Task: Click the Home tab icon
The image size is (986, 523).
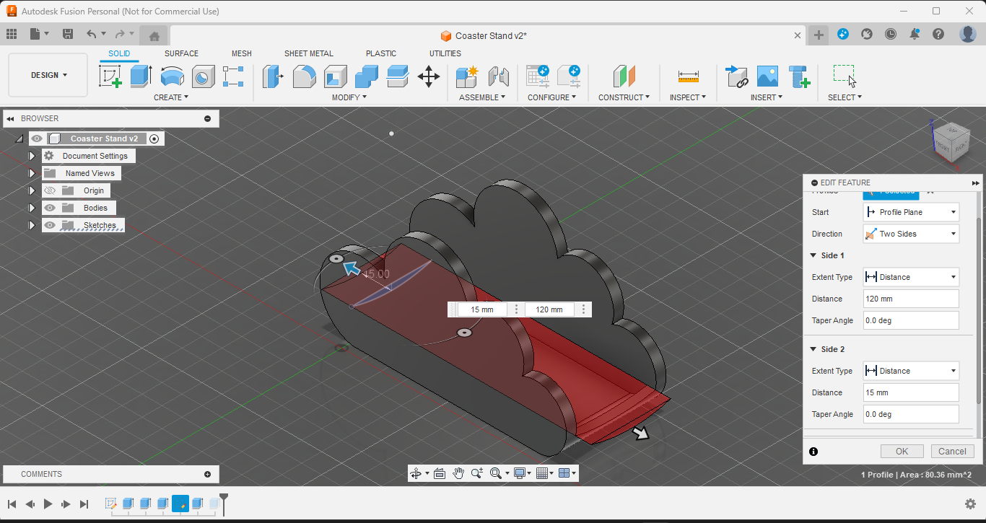Action: pyautogui.click(x=154, y=35)
